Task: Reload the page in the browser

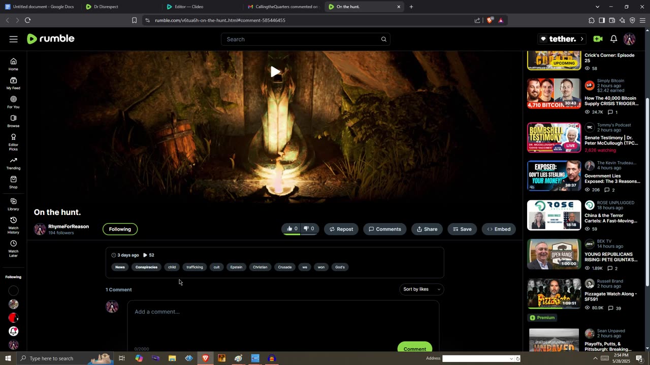Action: point(27,20)
